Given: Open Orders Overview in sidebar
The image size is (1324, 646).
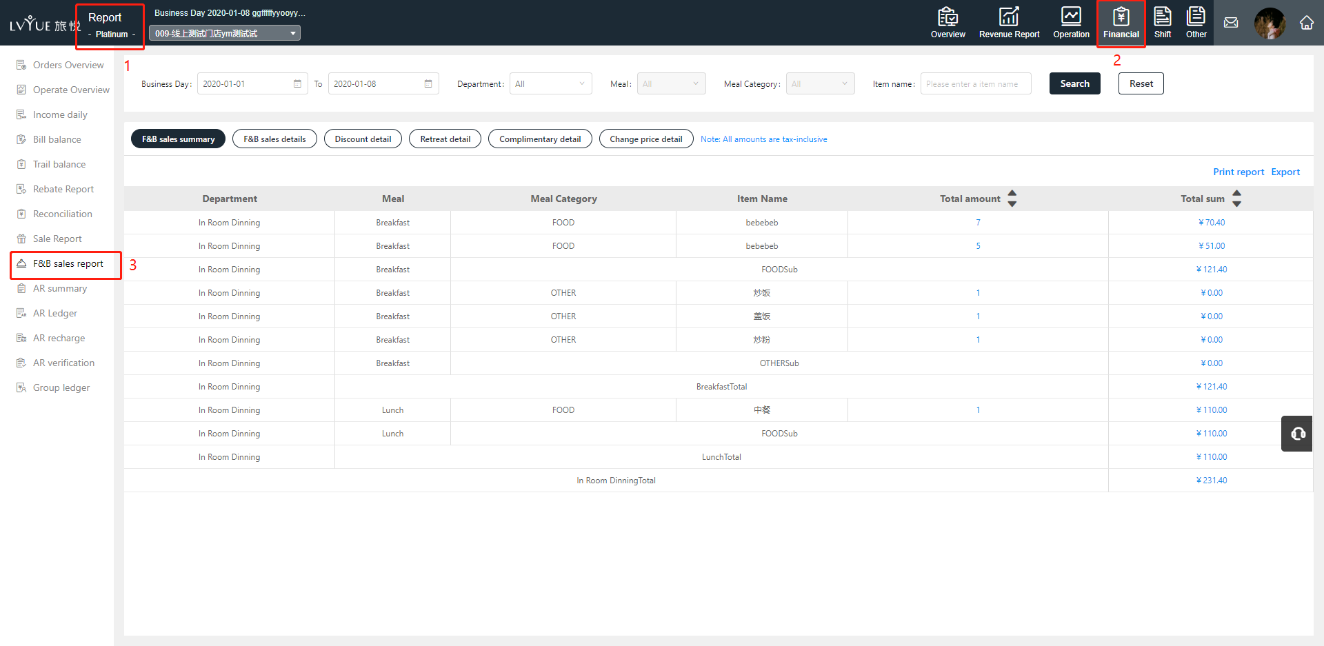Looking at the screenshot, I should pyautogui.click(x=60, y=65).
